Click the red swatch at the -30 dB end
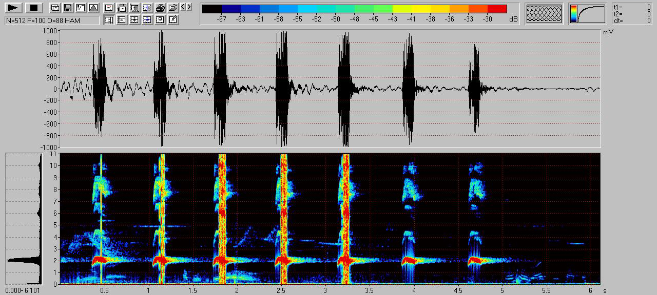This screenshot has width=657, height=295. tap(497, 9)
